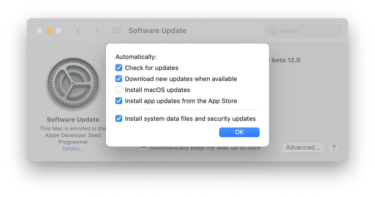Uncheck Download new updates when available
Image resolution: width=375 pixels, height=197 pixels.
coord(119,79)
